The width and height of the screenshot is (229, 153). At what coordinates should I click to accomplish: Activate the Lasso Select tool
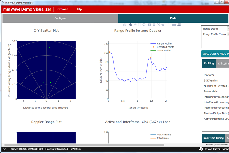(x=144, y=25)
